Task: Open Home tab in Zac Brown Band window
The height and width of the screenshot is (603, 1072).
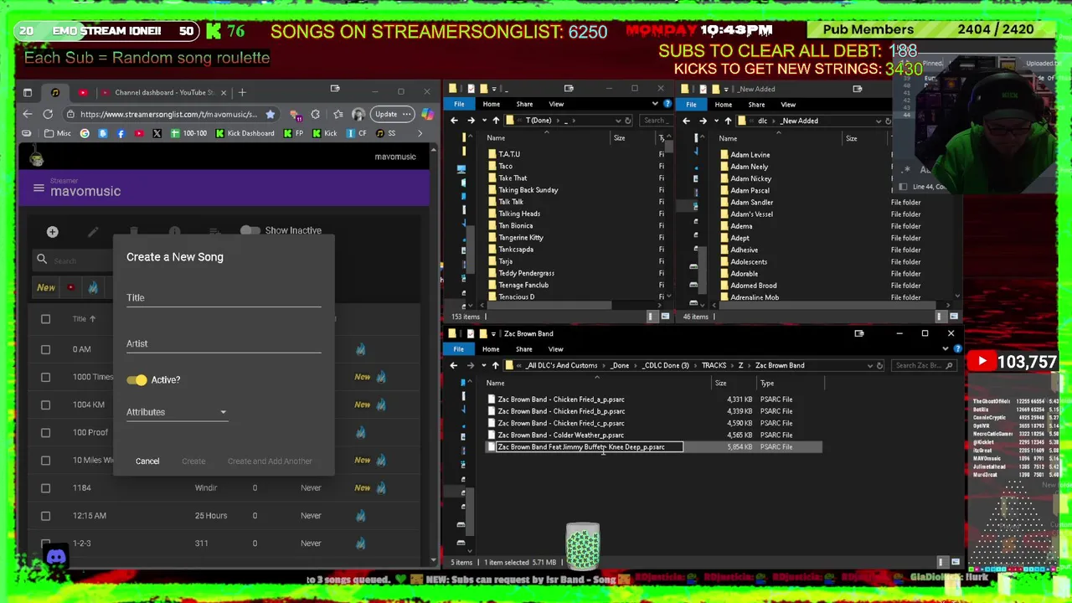Action: pos(491,349)
